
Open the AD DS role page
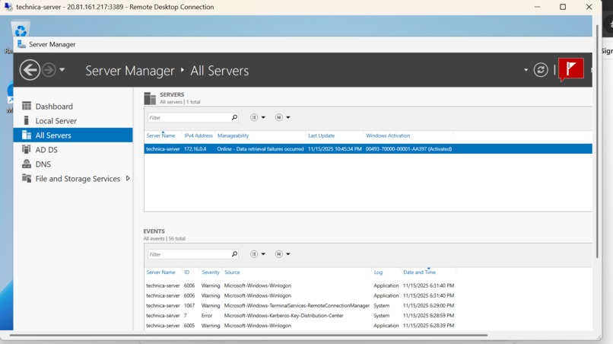[x=46, y=149]
